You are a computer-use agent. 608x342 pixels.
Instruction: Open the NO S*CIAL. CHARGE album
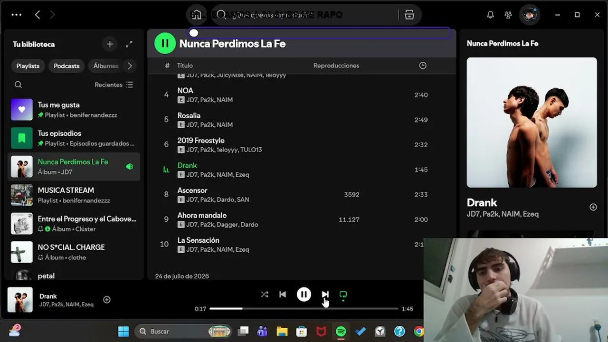(74, 252)
